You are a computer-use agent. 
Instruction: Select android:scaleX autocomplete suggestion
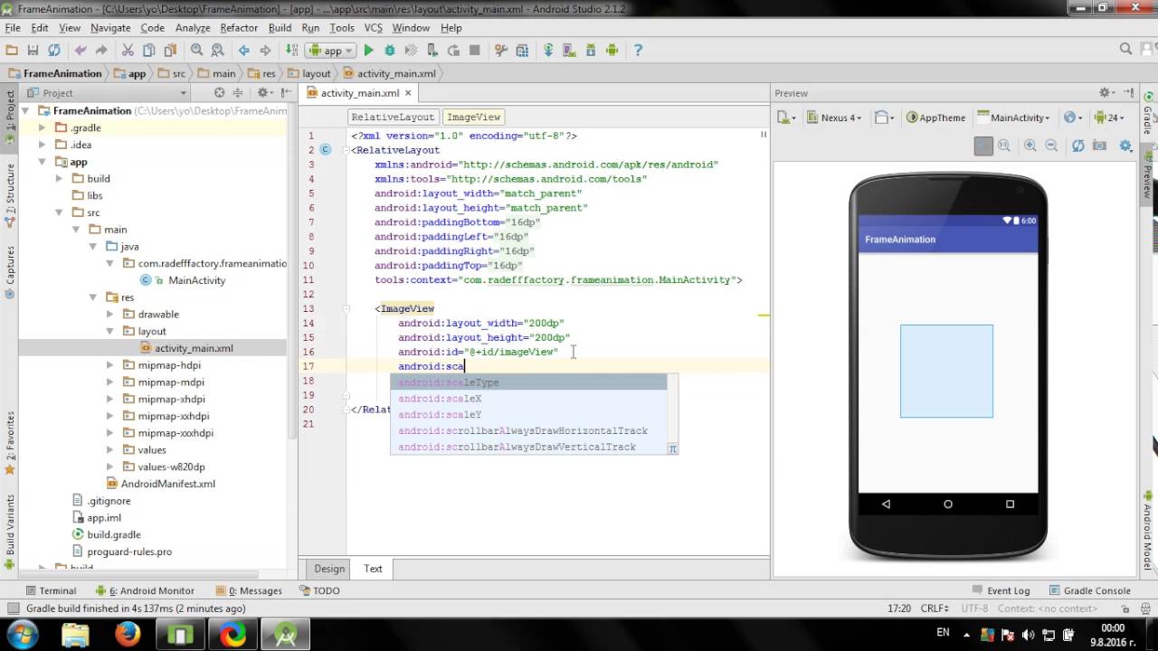528,399
